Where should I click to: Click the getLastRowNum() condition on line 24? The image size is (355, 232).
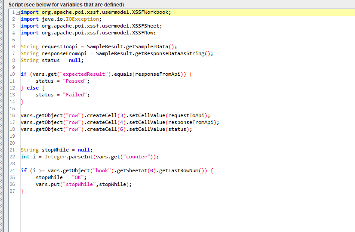tap(117, 170)
